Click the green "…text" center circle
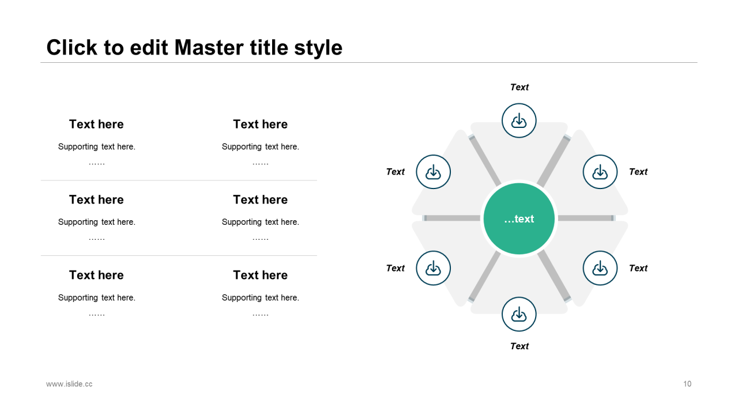This screenshot has height=415, width=738. coord(519,218)
